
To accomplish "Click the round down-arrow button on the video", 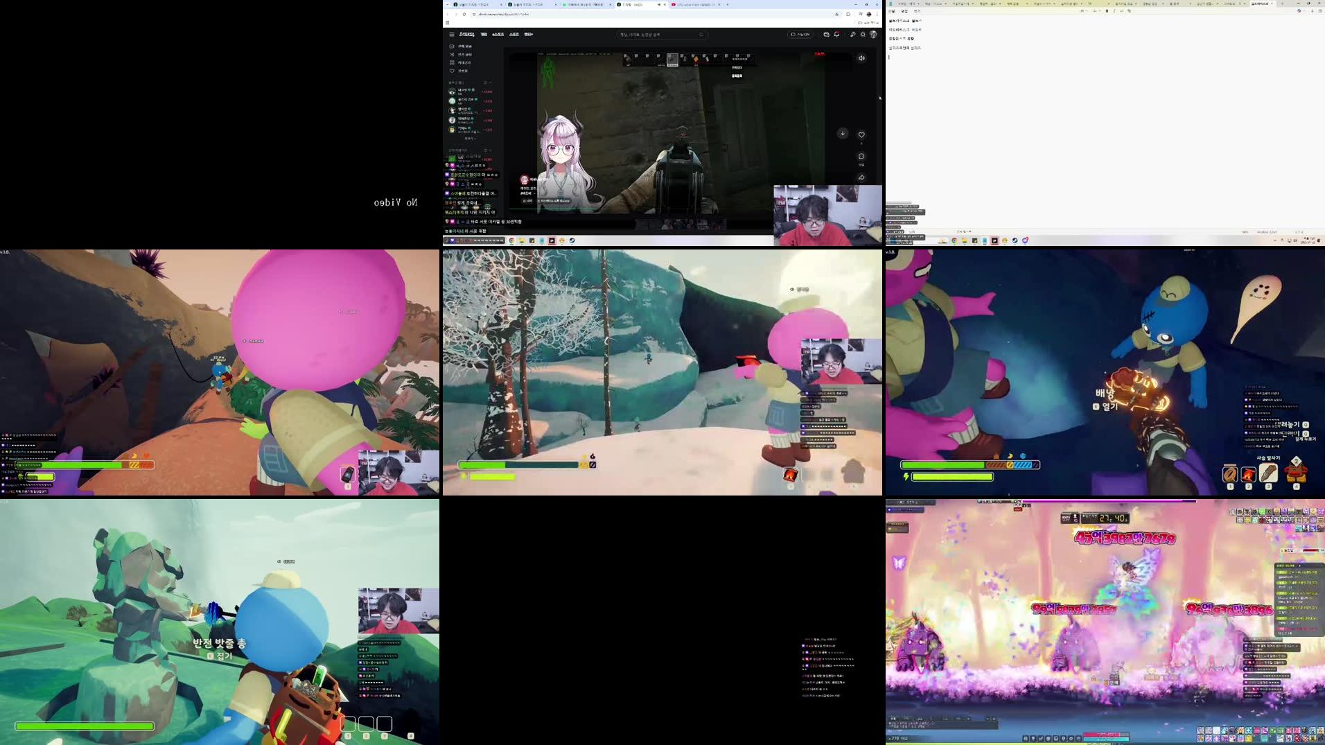I will [x=843, y=133].
